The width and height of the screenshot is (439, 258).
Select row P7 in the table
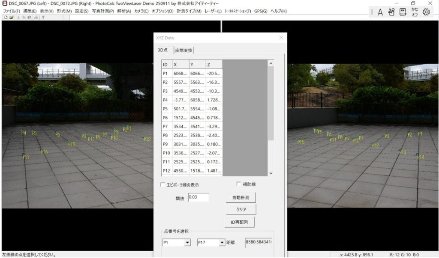192,126
